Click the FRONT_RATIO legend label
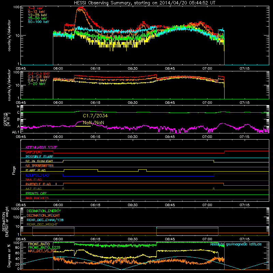This screenshot has width=273, height=273. pos(39,244)
